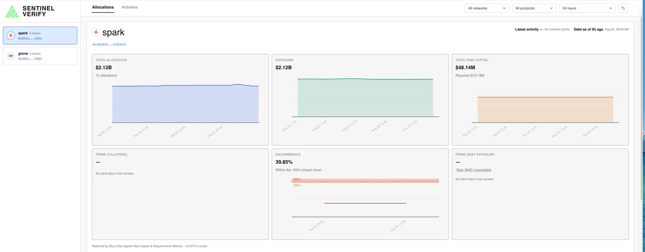Screen dimensions: 645x252
Task: Click the spark star icon in sidebar
Action: tap(11, 35)
